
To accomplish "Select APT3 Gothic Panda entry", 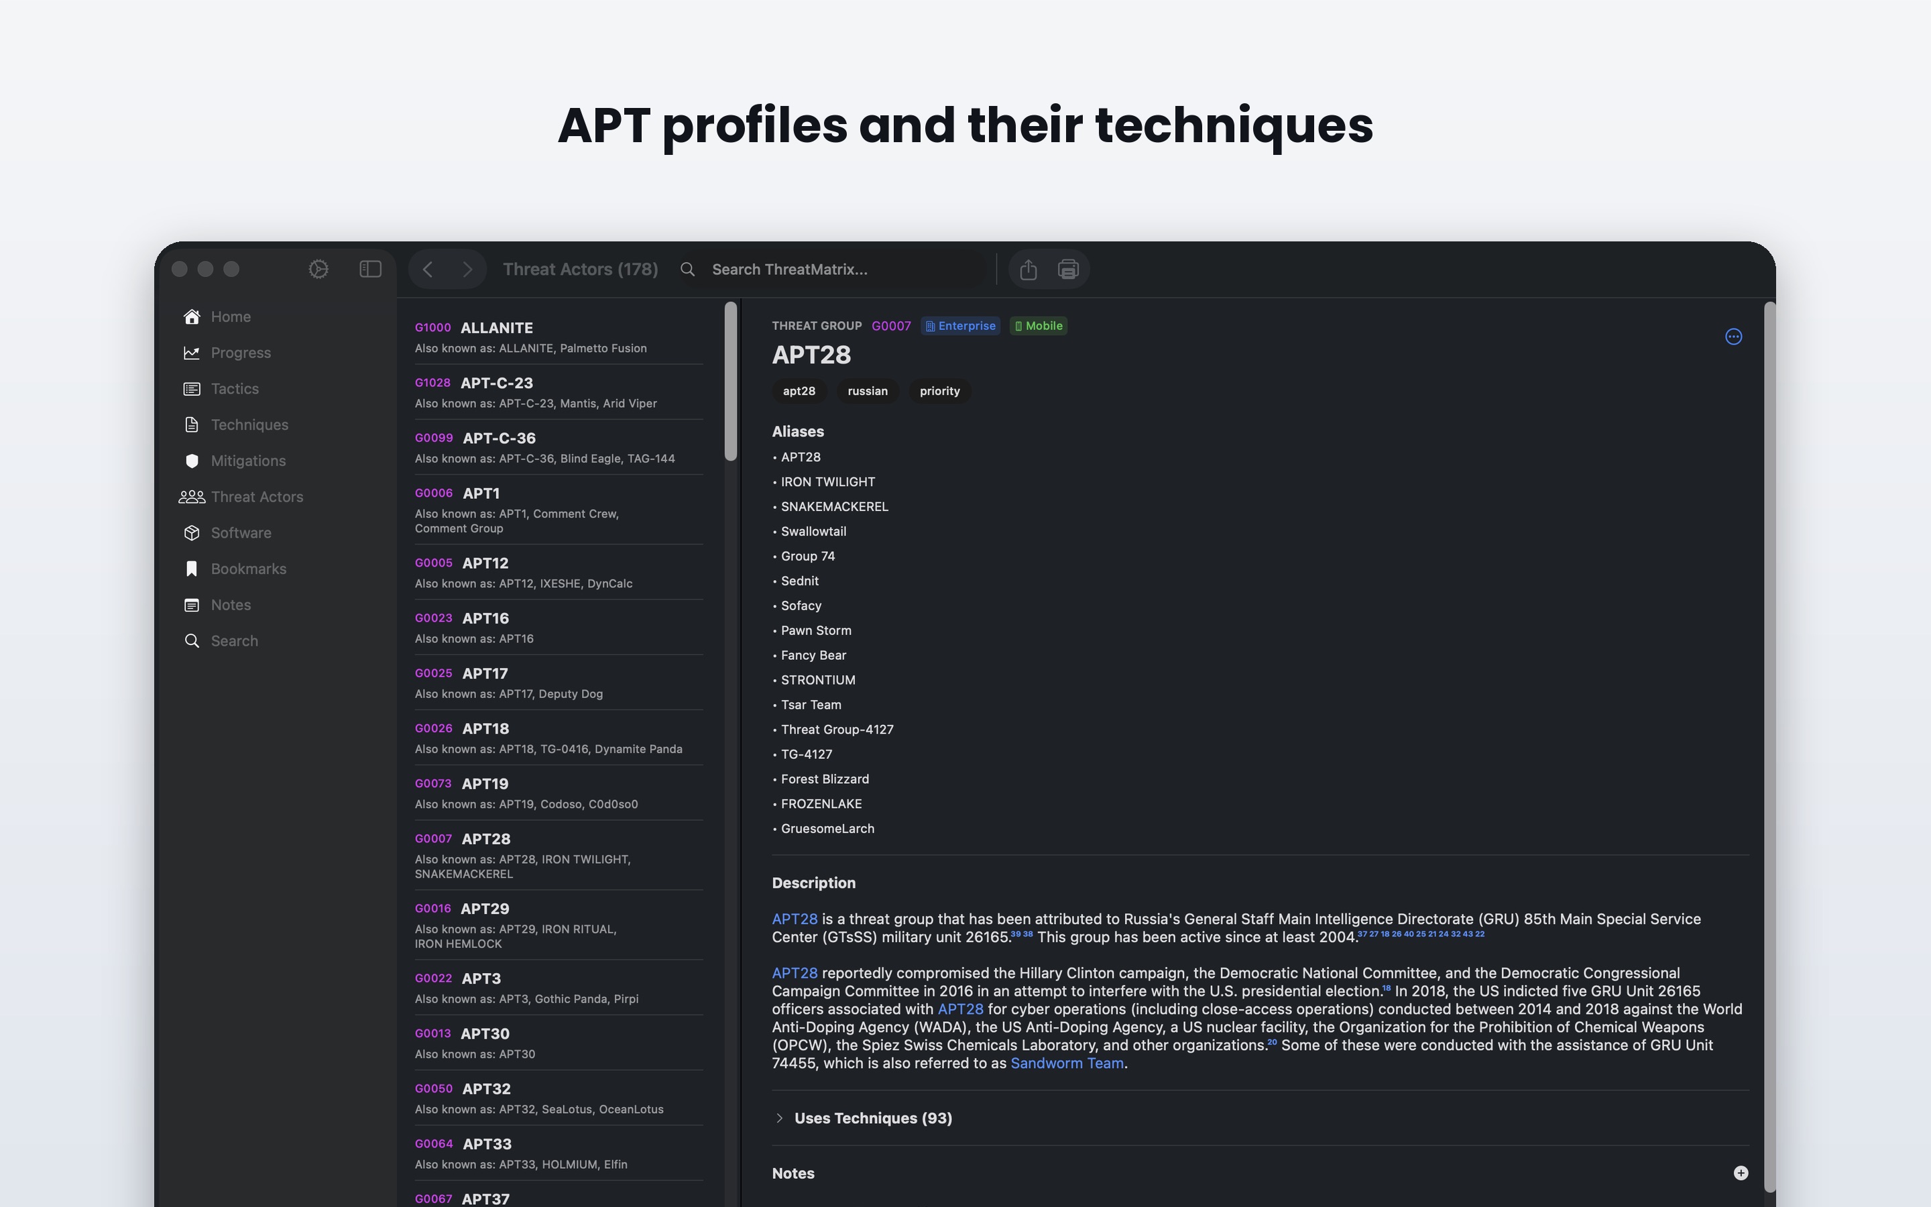I will click(559, 988).
